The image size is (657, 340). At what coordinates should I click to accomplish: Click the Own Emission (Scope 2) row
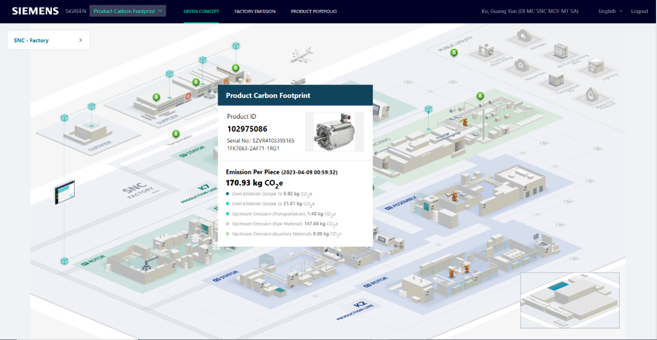tap(270, 204)
